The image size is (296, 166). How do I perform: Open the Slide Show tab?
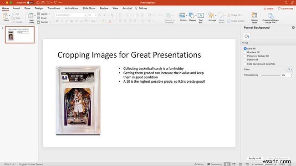point(89,8)
